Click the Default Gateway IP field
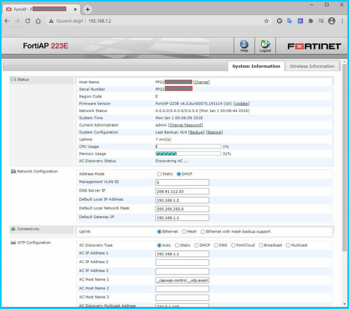The height and width of the screenshot is (309, 349). pos(182,218)
